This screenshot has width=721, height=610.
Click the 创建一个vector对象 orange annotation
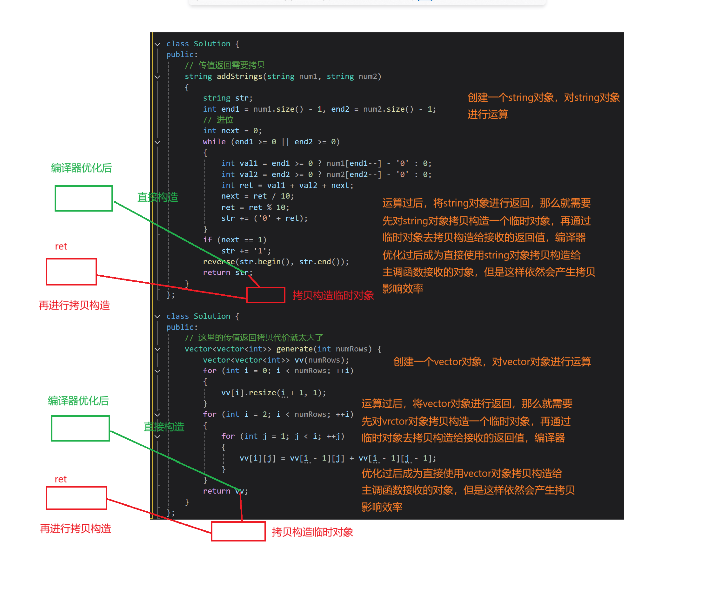[491, 362]
